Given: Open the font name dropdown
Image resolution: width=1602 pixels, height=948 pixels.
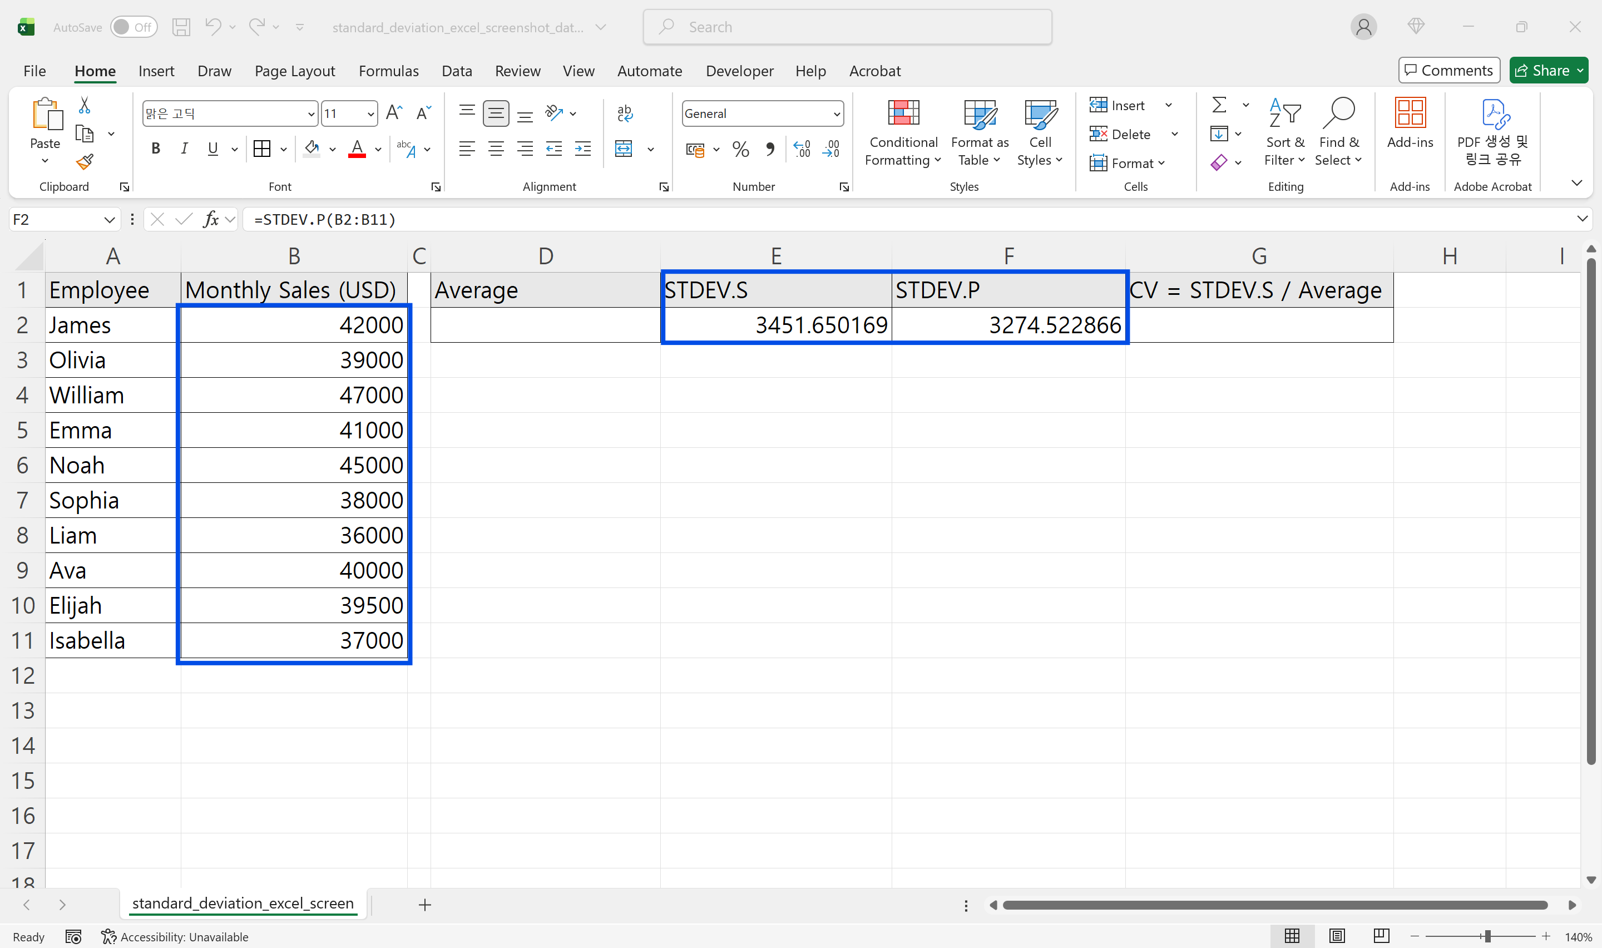Looking at the screenshot, I should [x=310, y=113].
